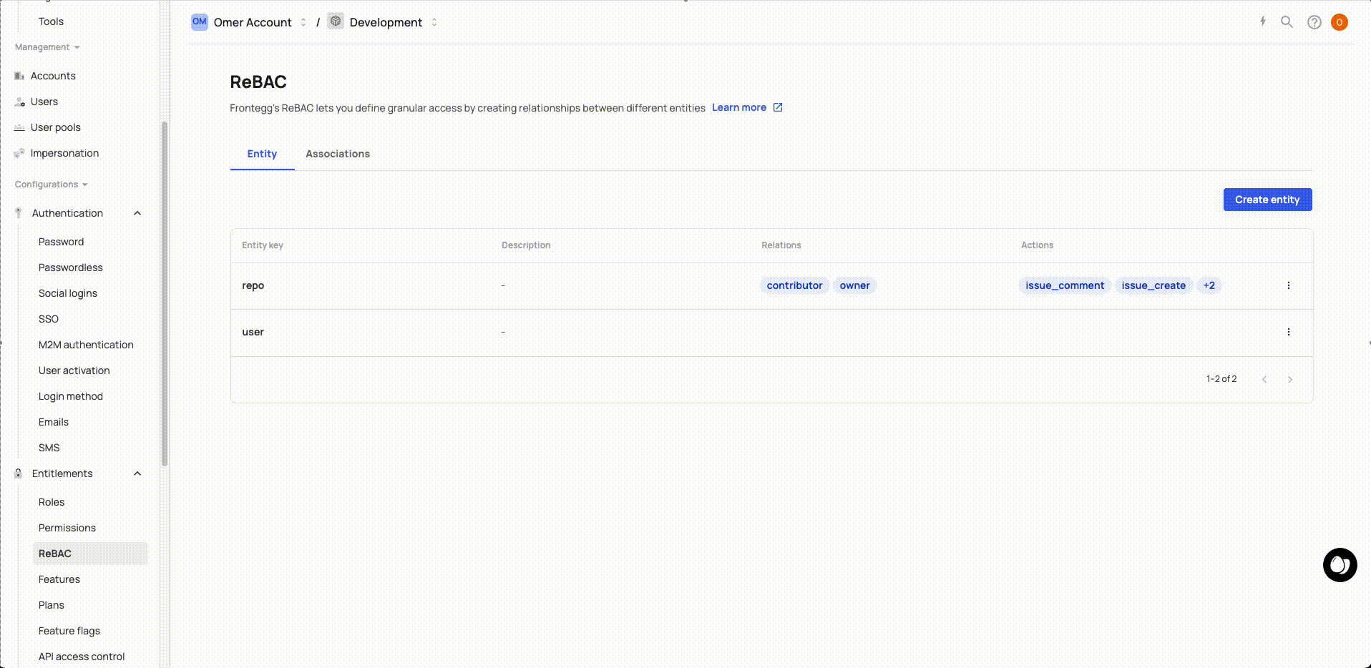Viewport: 1371px width, 668px height.
Task: Click the next page pagination arrow
Action: pyautogui.click(x=1290, y=379)
